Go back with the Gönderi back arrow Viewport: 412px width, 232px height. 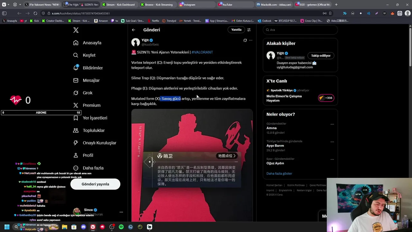coord(134,30)
